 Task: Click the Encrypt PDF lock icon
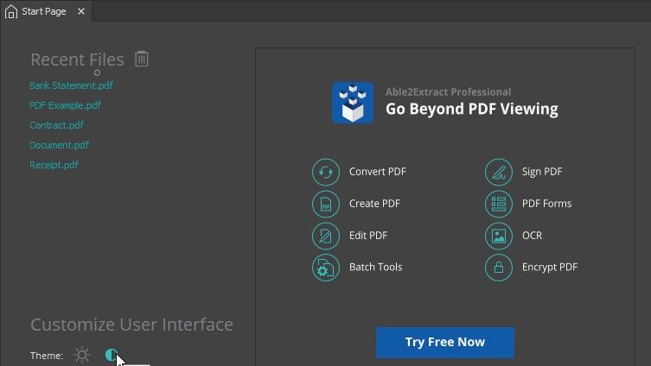click(x=498, y=268)
